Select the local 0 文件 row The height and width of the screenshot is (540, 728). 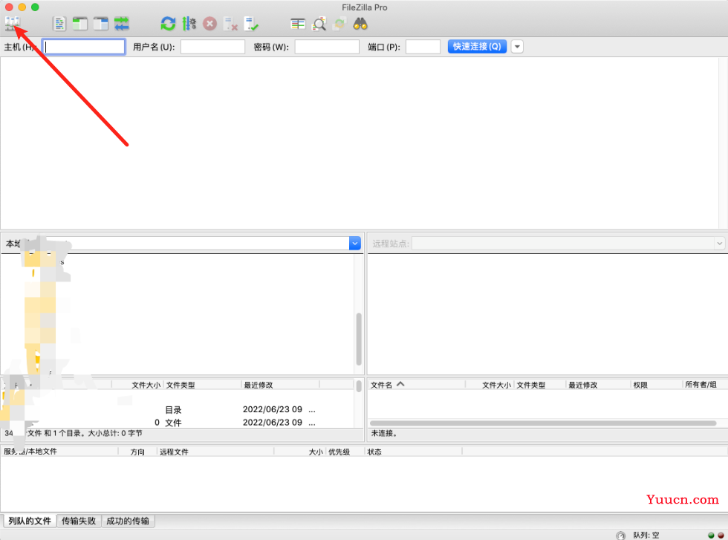coord(178,423)
